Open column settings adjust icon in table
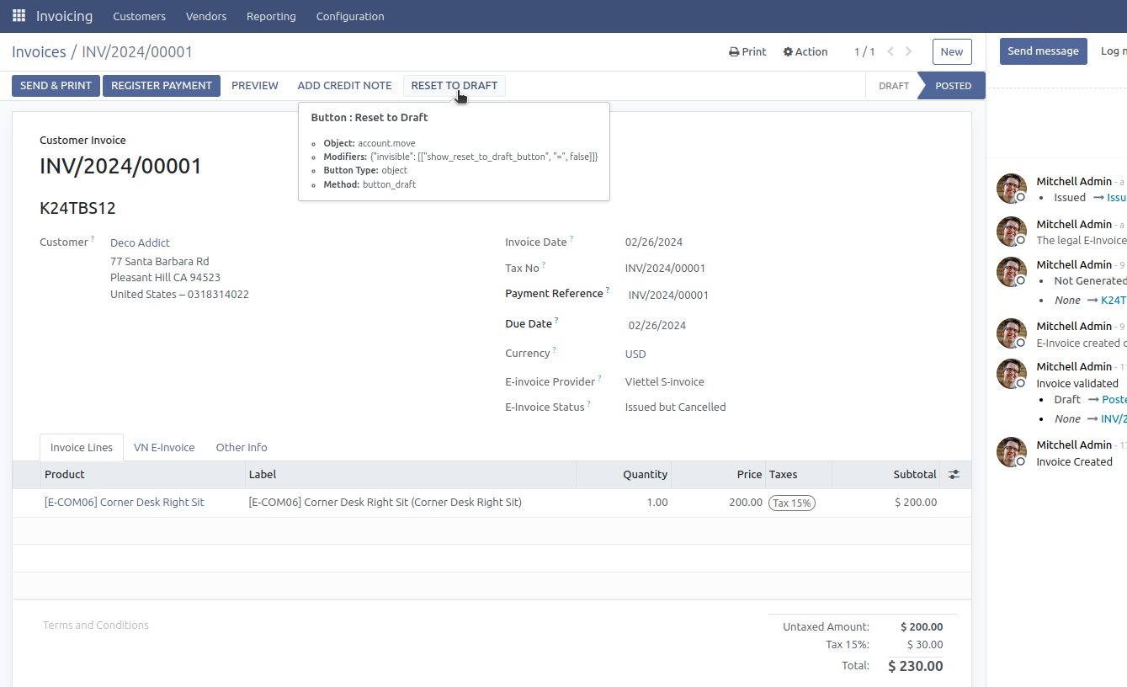The height and width of the screenshot is (687, 1127). (954, 475)
